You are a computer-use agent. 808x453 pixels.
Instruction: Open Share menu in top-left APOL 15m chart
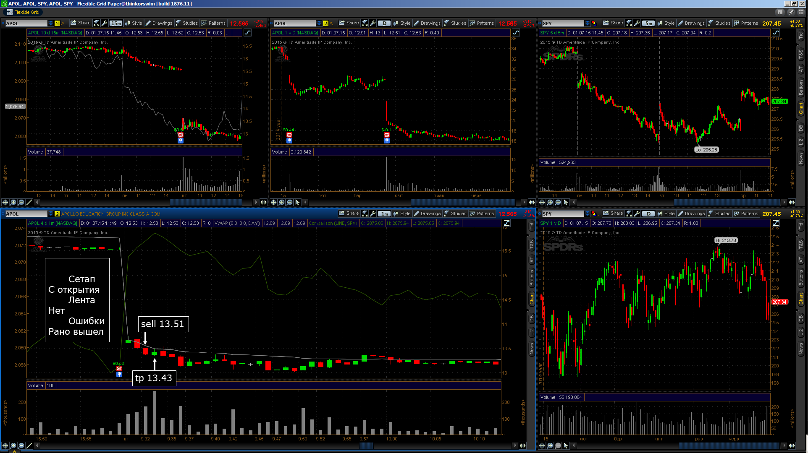pyautogui.click(x=80, y=23)
